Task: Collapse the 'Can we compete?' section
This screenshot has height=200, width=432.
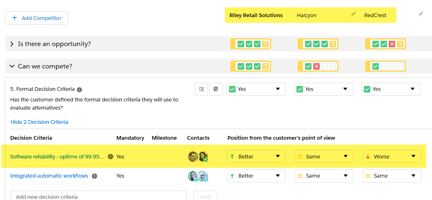Action: tap(12, 66)
